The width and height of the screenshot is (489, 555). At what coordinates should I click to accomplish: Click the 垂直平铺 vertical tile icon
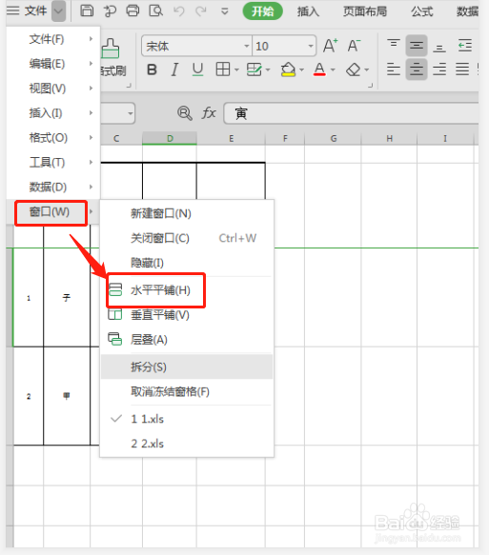coord(115,314)
